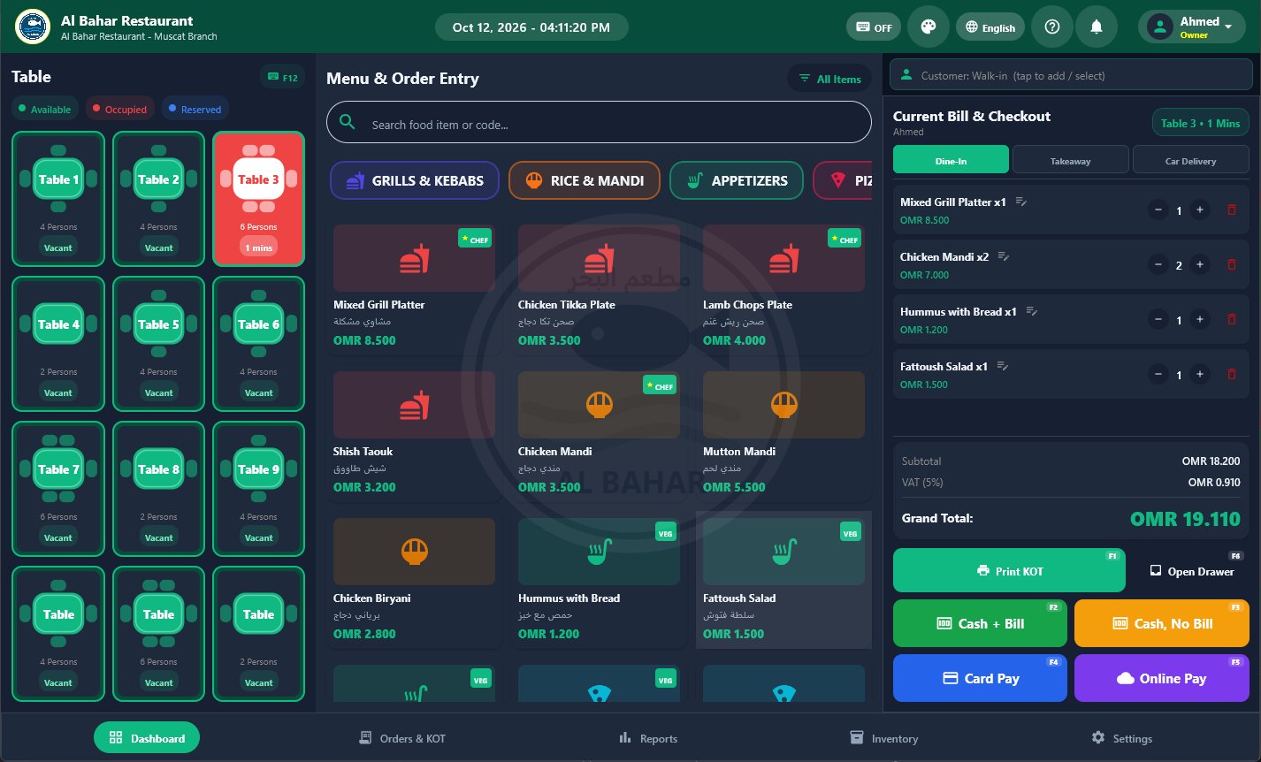
Task: Open the Settings tab
Action: coord(1121,738)
